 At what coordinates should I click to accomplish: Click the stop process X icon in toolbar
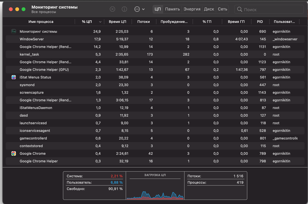point(112,9)
